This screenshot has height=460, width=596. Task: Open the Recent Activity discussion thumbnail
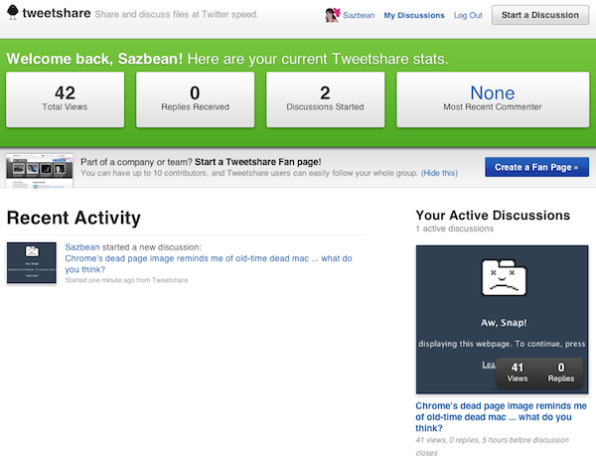click(32, 262)
